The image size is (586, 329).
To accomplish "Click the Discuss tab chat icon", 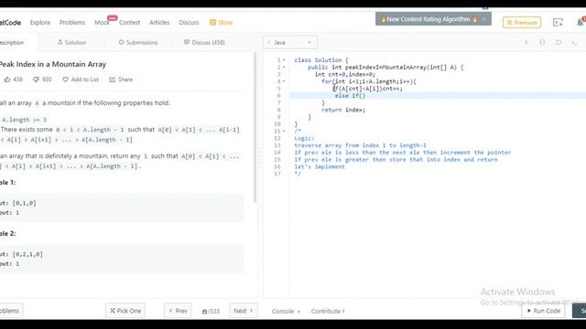I will 187,42.
